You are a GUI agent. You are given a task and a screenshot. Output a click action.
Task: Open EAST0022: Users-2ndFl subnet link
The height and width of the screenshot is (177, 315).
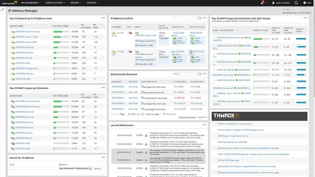(26, 42)
